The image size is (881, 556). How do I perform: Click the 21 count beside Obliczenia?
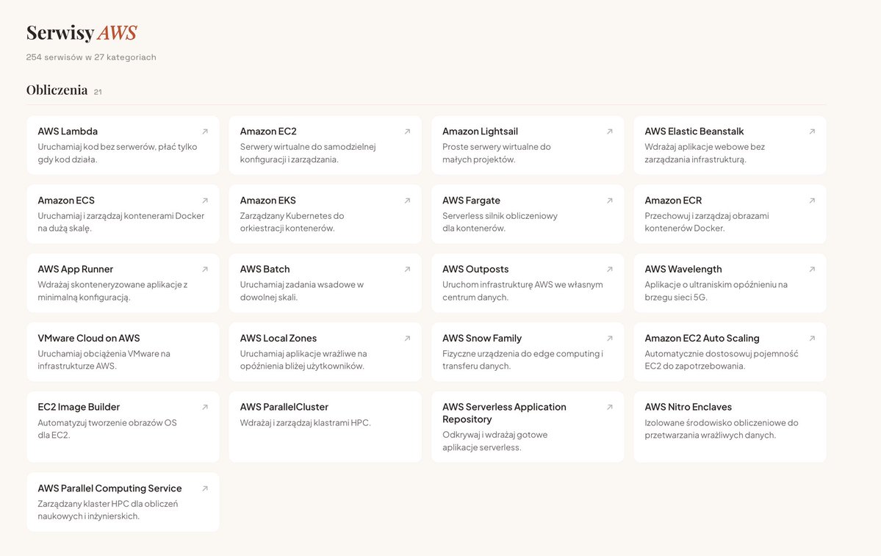(x=98, y=92)
